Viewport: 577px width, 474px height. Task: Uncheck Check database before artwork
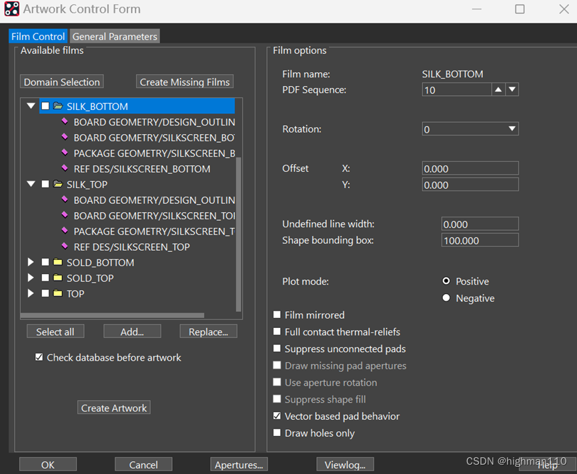pyautogui.click(x=39, y=357)
